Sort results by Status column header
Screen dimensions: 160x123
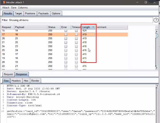pos(51,27)
